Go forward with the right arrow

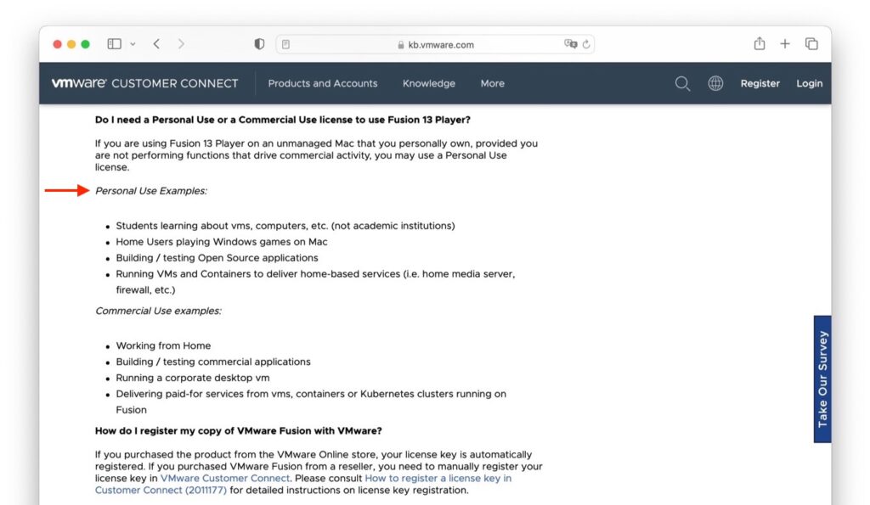tap(181, 44)
